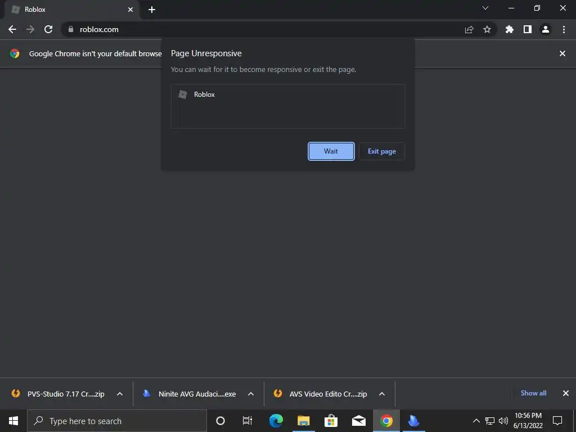
Task: Open a new tab with plus button
Action: click(x=152, y=10)
